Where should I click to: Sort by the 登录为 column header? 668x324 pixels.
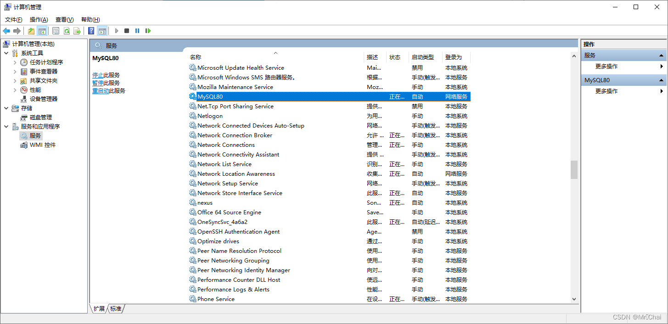pyautogui.click(x=456, y=57)
